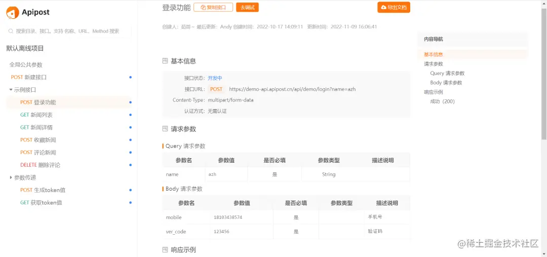Click the multipart/form-data content type value
The width and height of the screenshot is (547, 257).
pyautogui.click(x=230, y=100)
